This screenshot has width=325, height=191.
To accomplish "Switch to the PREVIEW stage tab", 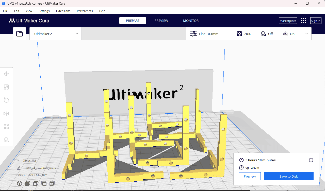I will click(x=161, y=21).
